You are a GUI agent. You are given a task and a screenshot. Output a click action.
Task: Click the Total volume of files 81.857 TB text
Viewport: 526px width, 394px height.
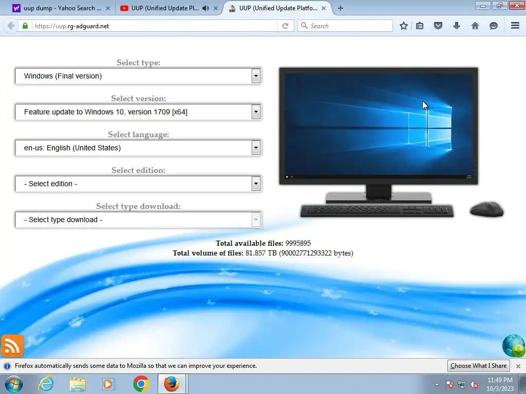click(x=263, y=253)
